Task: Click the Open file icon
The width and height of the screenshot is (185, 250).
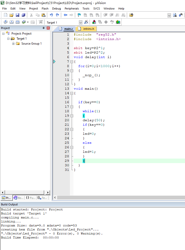Action: click(11, 15)
